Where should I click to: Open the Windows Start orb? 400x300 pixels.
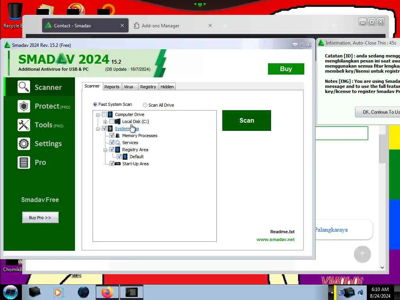point(10,292)
